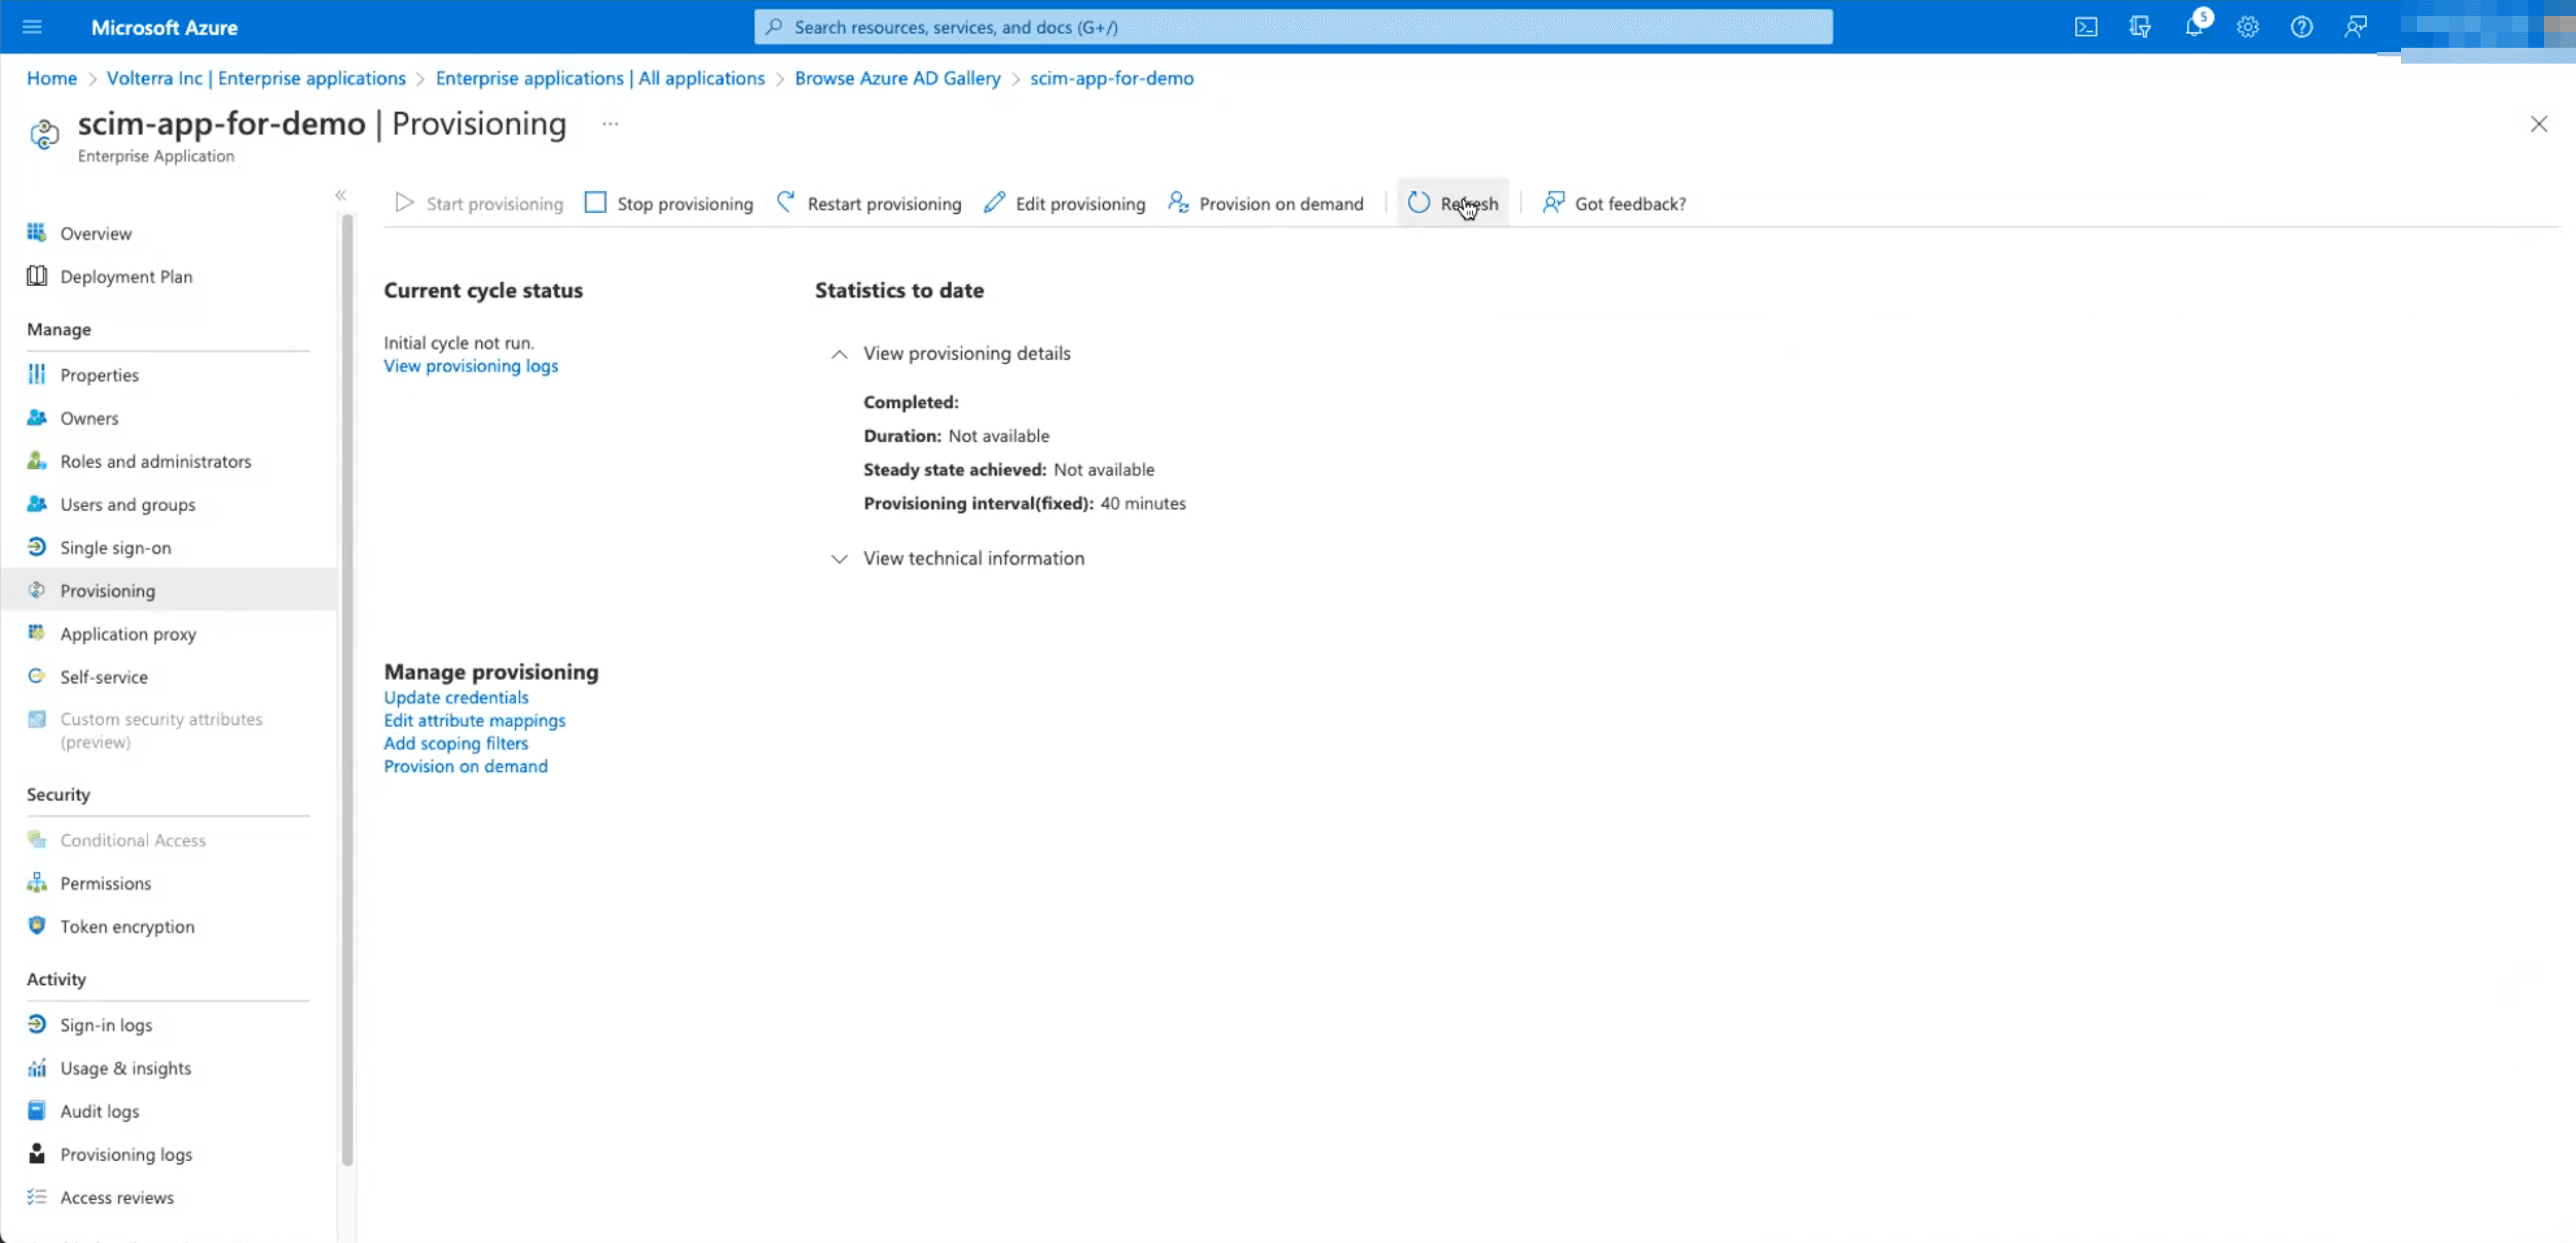The width and height of the screenshot is (2576, 1243).
Task: Click the Provision on demand manage link
Action: pos(465,765)
